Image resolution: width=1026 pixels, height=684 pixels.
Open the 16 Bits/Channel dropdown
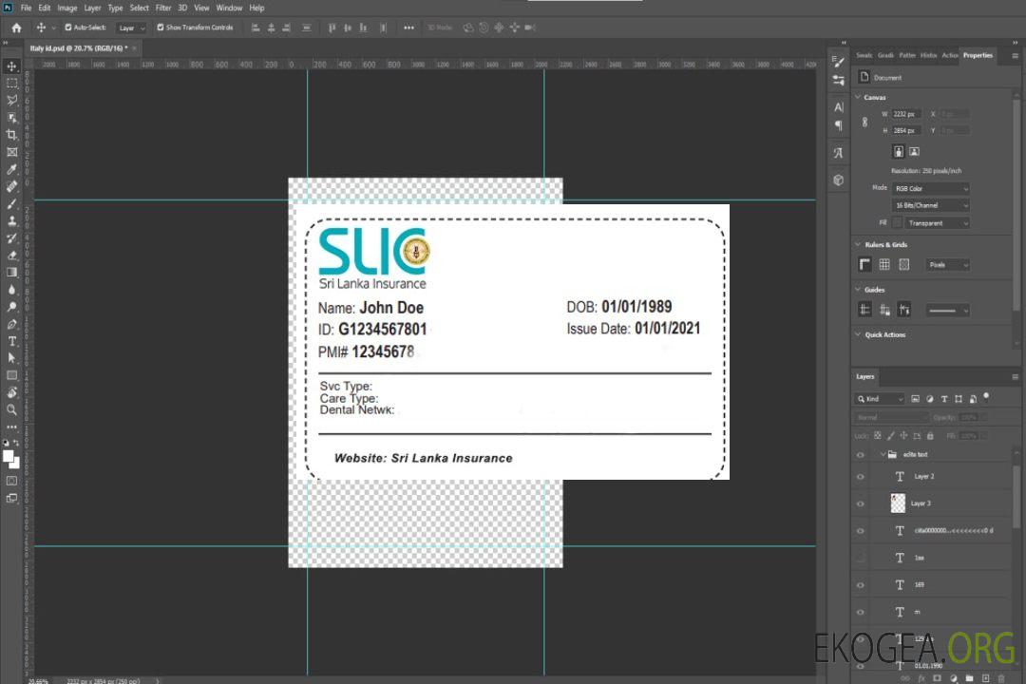coord(931,205)
